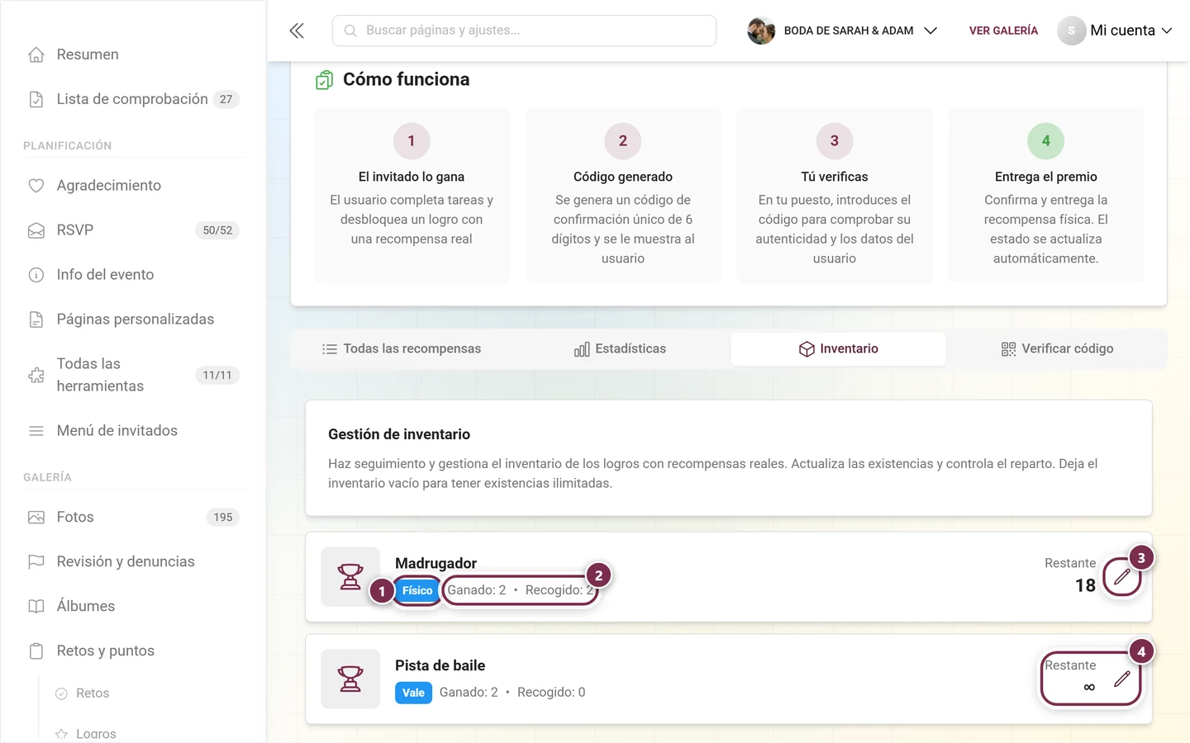The image size is (1190, 743).
Task: Select the Inventario tab
Action: click(x=838, y=349)
